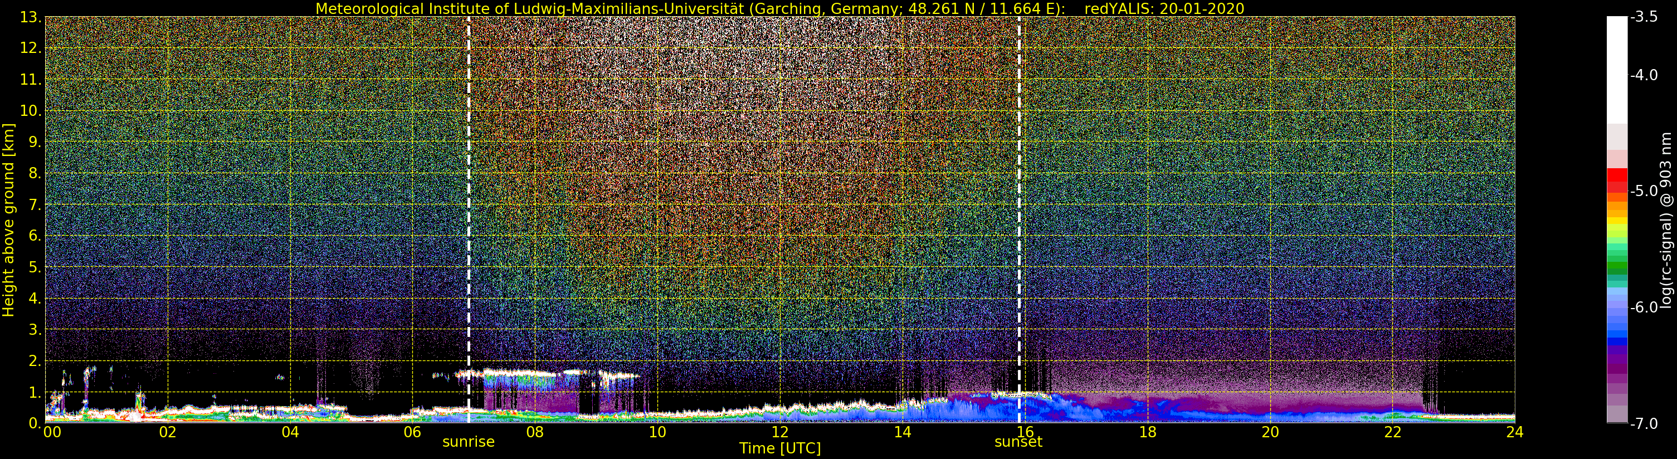Click the height axis tick '8.'
The image size is (1677, 459).
pyautogui.click(x=35, y=173)
